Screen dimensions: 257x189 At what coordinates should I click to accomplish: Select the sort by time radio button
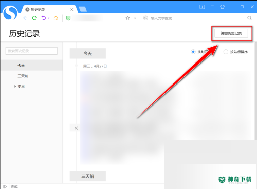pyautogui.click(x=193, y=52)
